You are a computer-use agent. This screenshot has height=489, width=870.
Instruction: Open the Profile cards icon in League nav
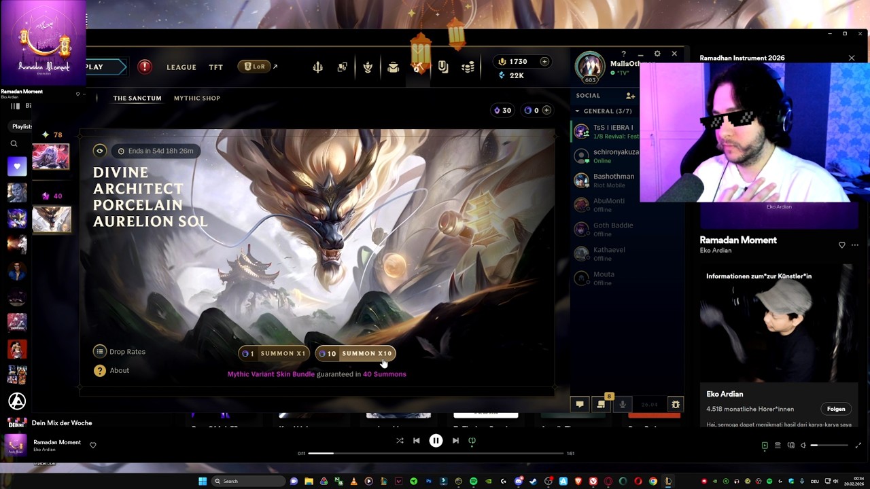(x=342, y=67)
